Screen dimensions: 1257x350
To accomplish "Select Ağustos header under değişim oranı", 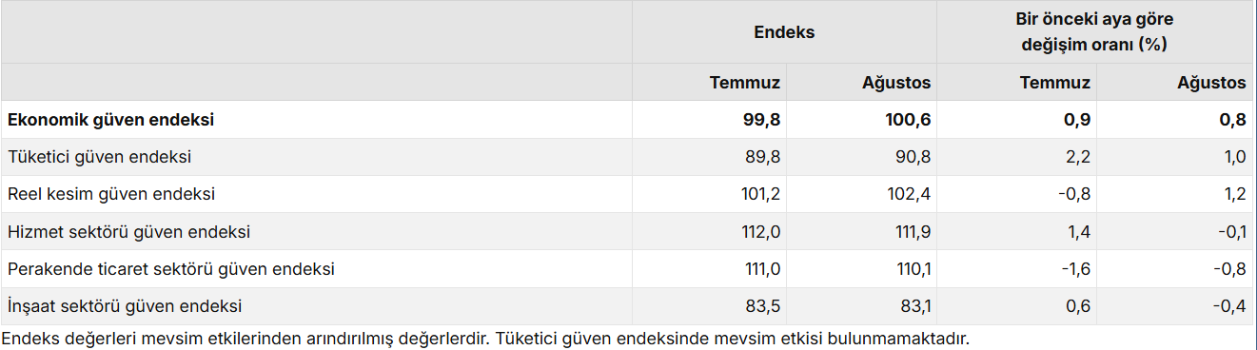I will coord(1211,83).
